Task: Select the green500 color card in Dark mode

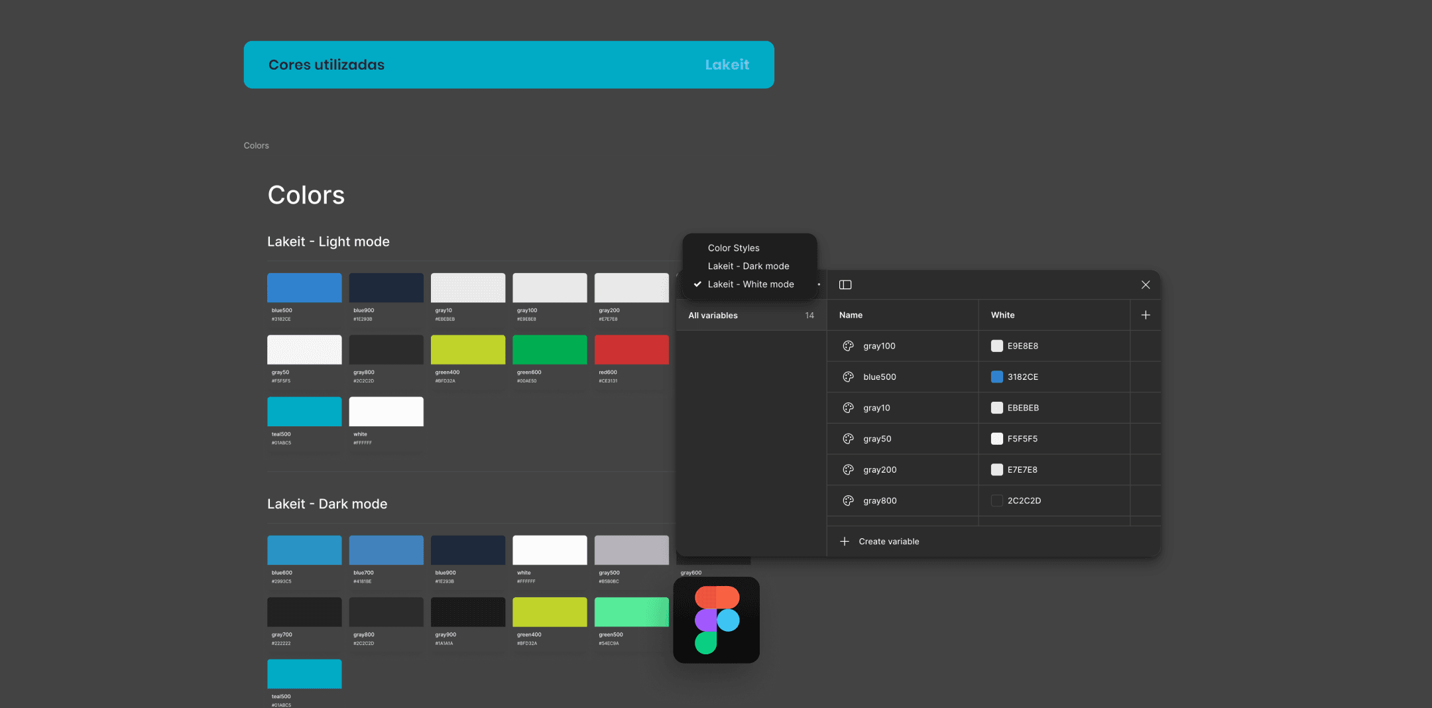Action: (632, 623)
